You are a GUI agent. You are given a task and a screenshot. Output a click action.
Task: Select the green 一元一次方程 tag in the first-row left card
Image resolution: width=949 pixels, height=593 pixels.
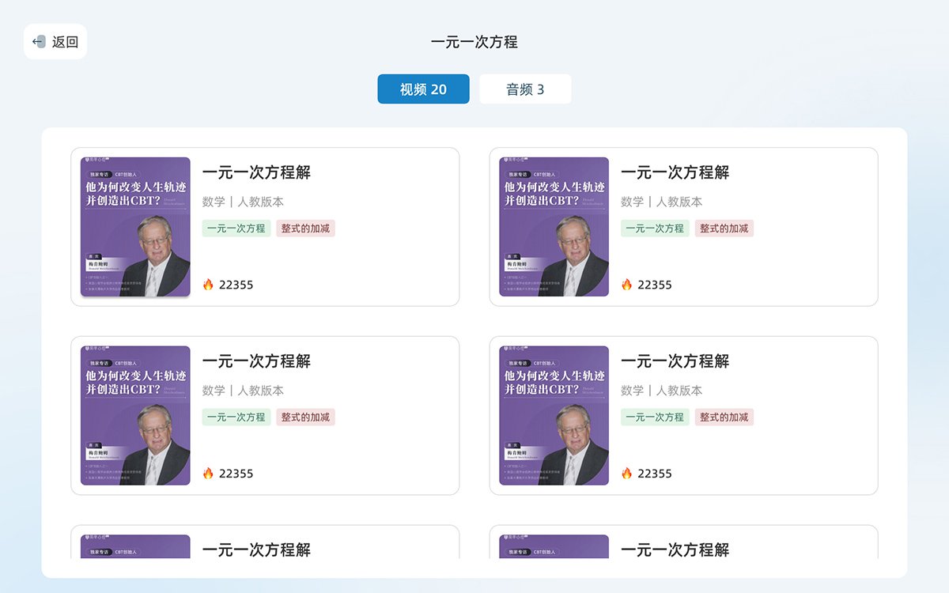(236, 229)
